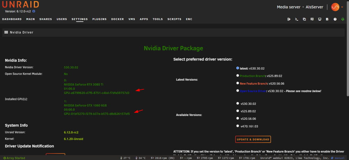Image resolution: width=349 pixels, height=160 pixels.
Task: Toggle the Help question-mark icon
Action: [x=335, y=19]
